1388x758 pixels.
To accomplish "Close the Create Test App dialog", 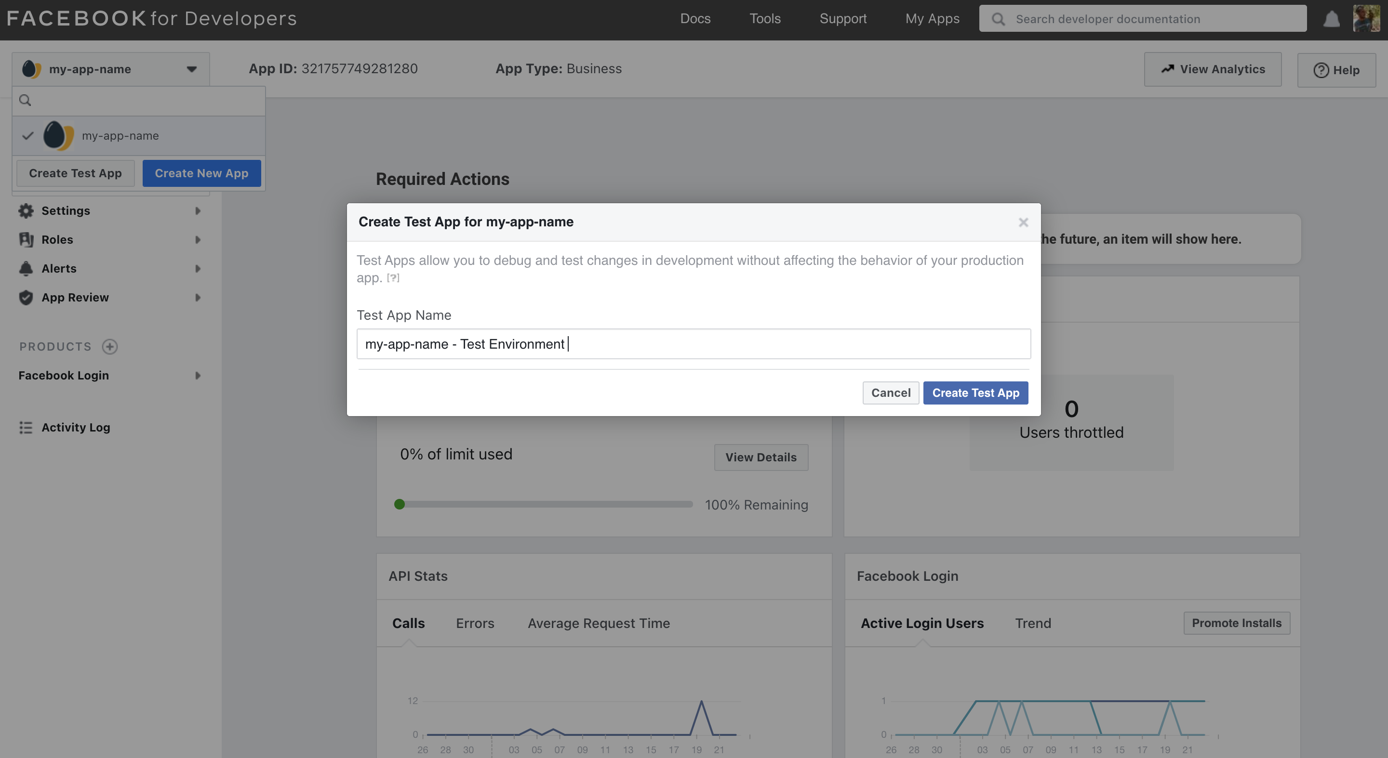I will pos(1023,222).
